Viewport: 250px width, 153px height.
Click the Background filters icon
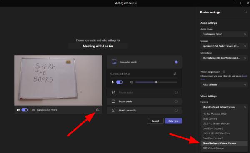tap(34, 110)
